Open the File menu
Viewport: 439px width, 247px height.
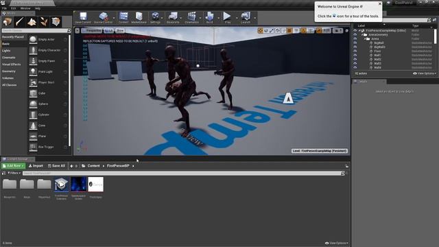pyautogui.click(x=5, y=8)
